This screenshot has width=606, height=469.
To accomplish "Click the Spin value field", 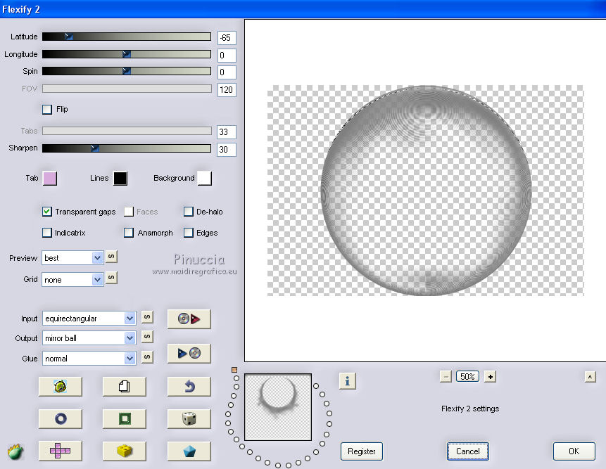I will coord(227,72).
